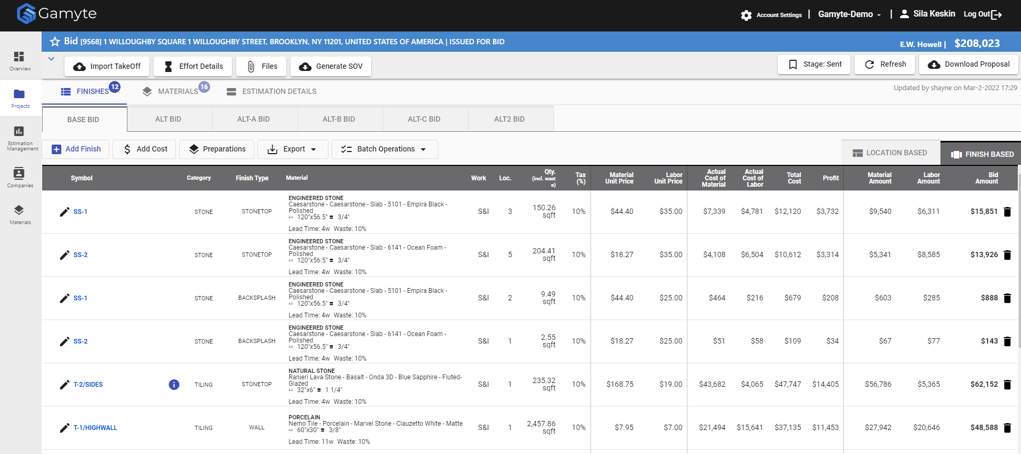Image resolution: width=1021 pixels, height=454 pixels.
Task: Delete the T-1/HIGHWALL finish row
Action: [1007, 428]
